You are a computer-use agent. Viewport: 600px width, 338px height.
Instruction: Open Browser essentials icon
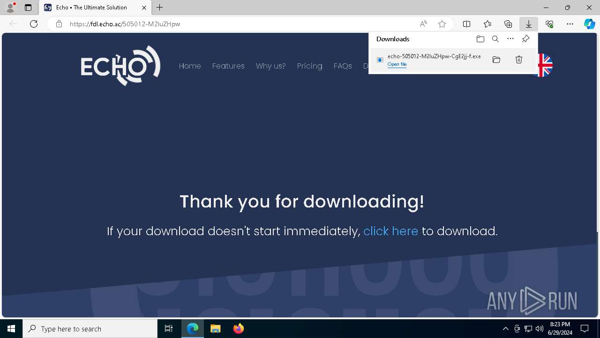(x=549, y=24)
